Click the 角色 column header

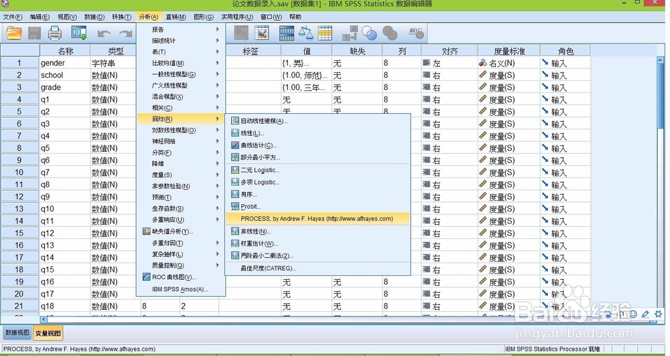[x=565, y=51]
